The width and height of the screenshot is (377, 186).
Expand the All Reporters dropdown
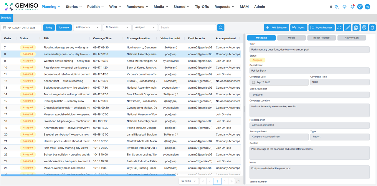coord(87,27)
